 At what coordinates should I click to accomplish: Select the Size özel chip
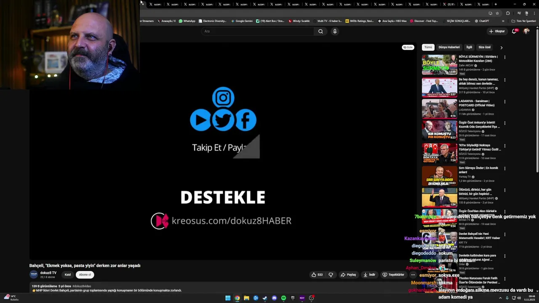(x=484, y=47)
